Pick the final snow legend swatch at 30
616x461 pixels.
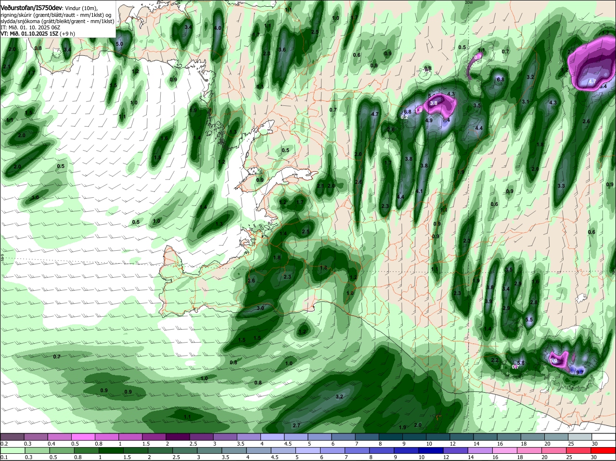point(604,436)
